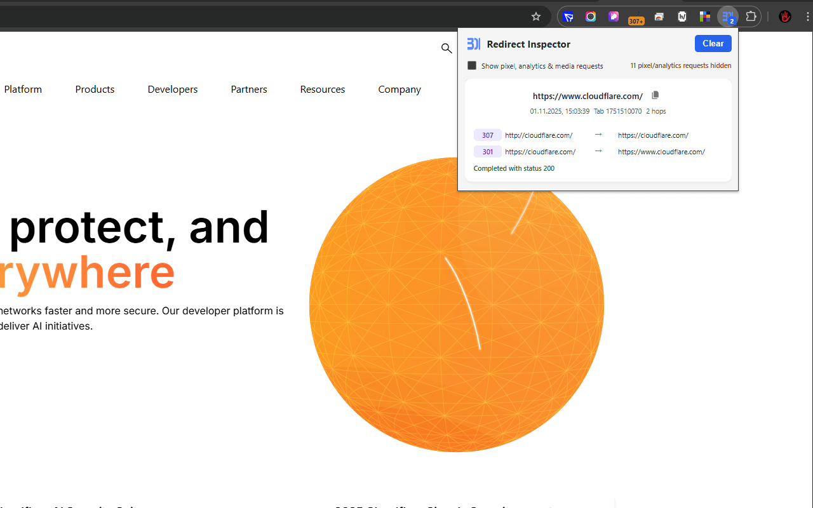Open the Developers navigation menu
This screenshot has width=813, height=508.
(x=173, y=90)
